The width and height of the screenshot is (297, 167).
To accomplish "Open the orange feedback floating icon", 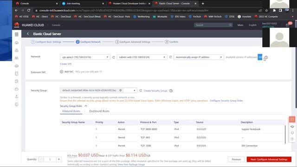I will point(292,119).
